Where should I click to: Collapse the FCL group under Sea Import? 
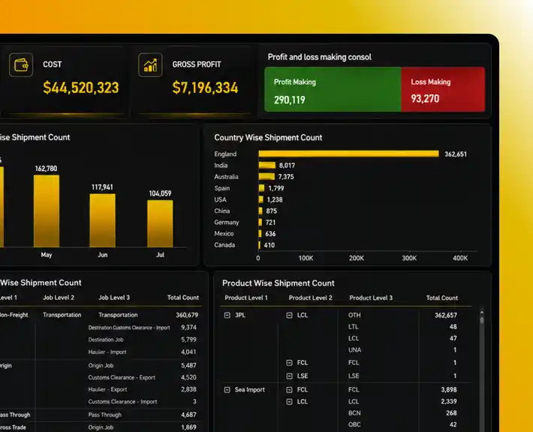pos(289,389)
